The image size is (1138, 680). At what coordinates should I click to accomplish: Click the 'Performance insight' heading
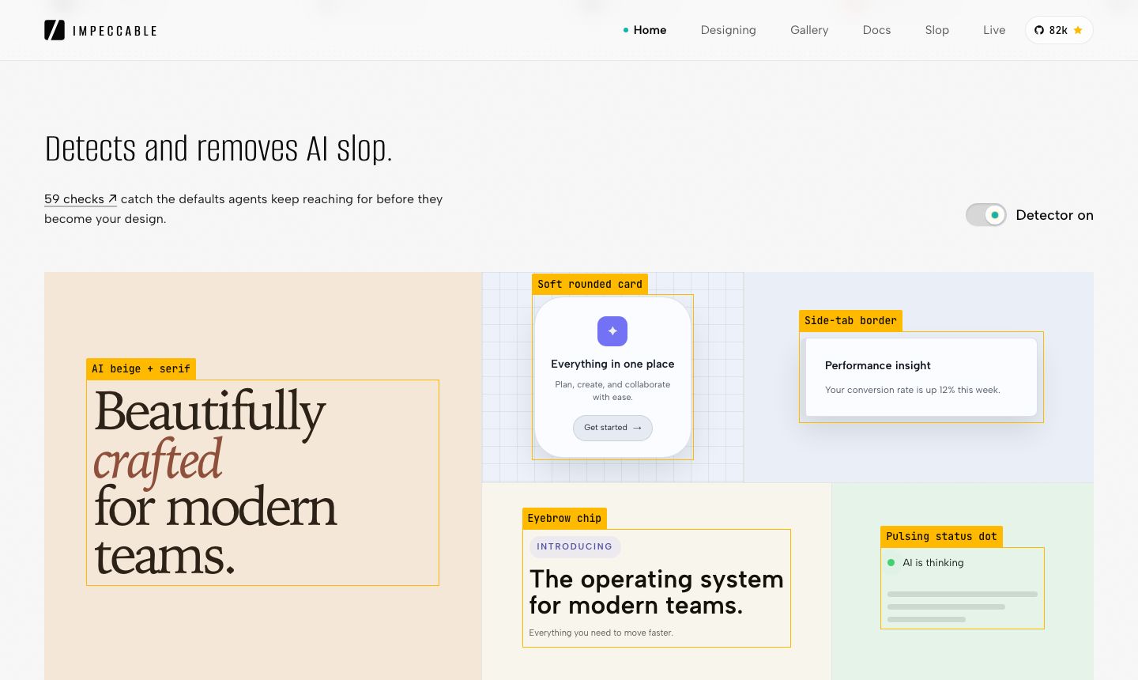877,365
